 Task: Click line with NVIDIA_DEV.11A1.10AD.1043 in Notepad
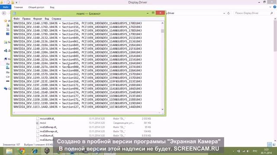point(77,89)
